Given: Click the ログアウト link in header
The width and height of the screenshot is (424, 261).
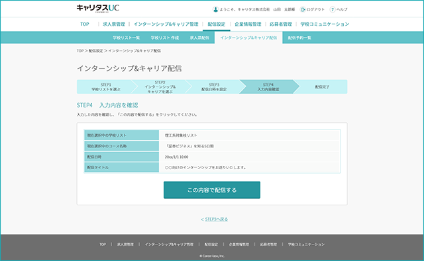Looking at the screenshot, I should [315, 9].
